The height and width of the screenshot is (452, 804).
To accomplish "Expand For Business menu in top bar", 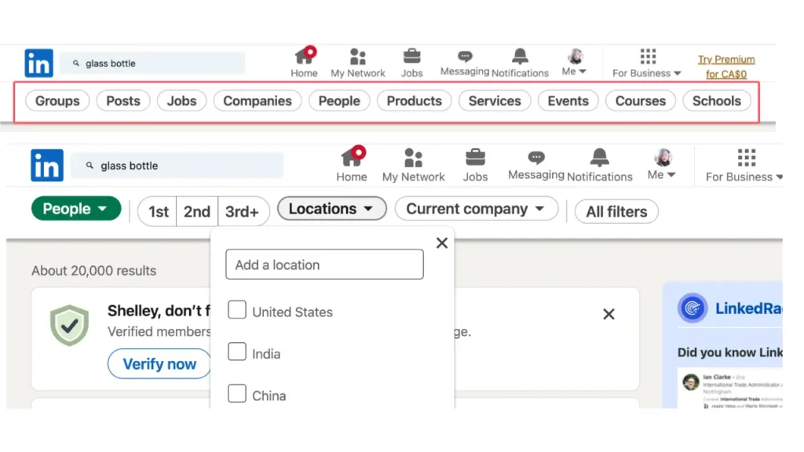I will pyautogui.click(x=647, y=63).
